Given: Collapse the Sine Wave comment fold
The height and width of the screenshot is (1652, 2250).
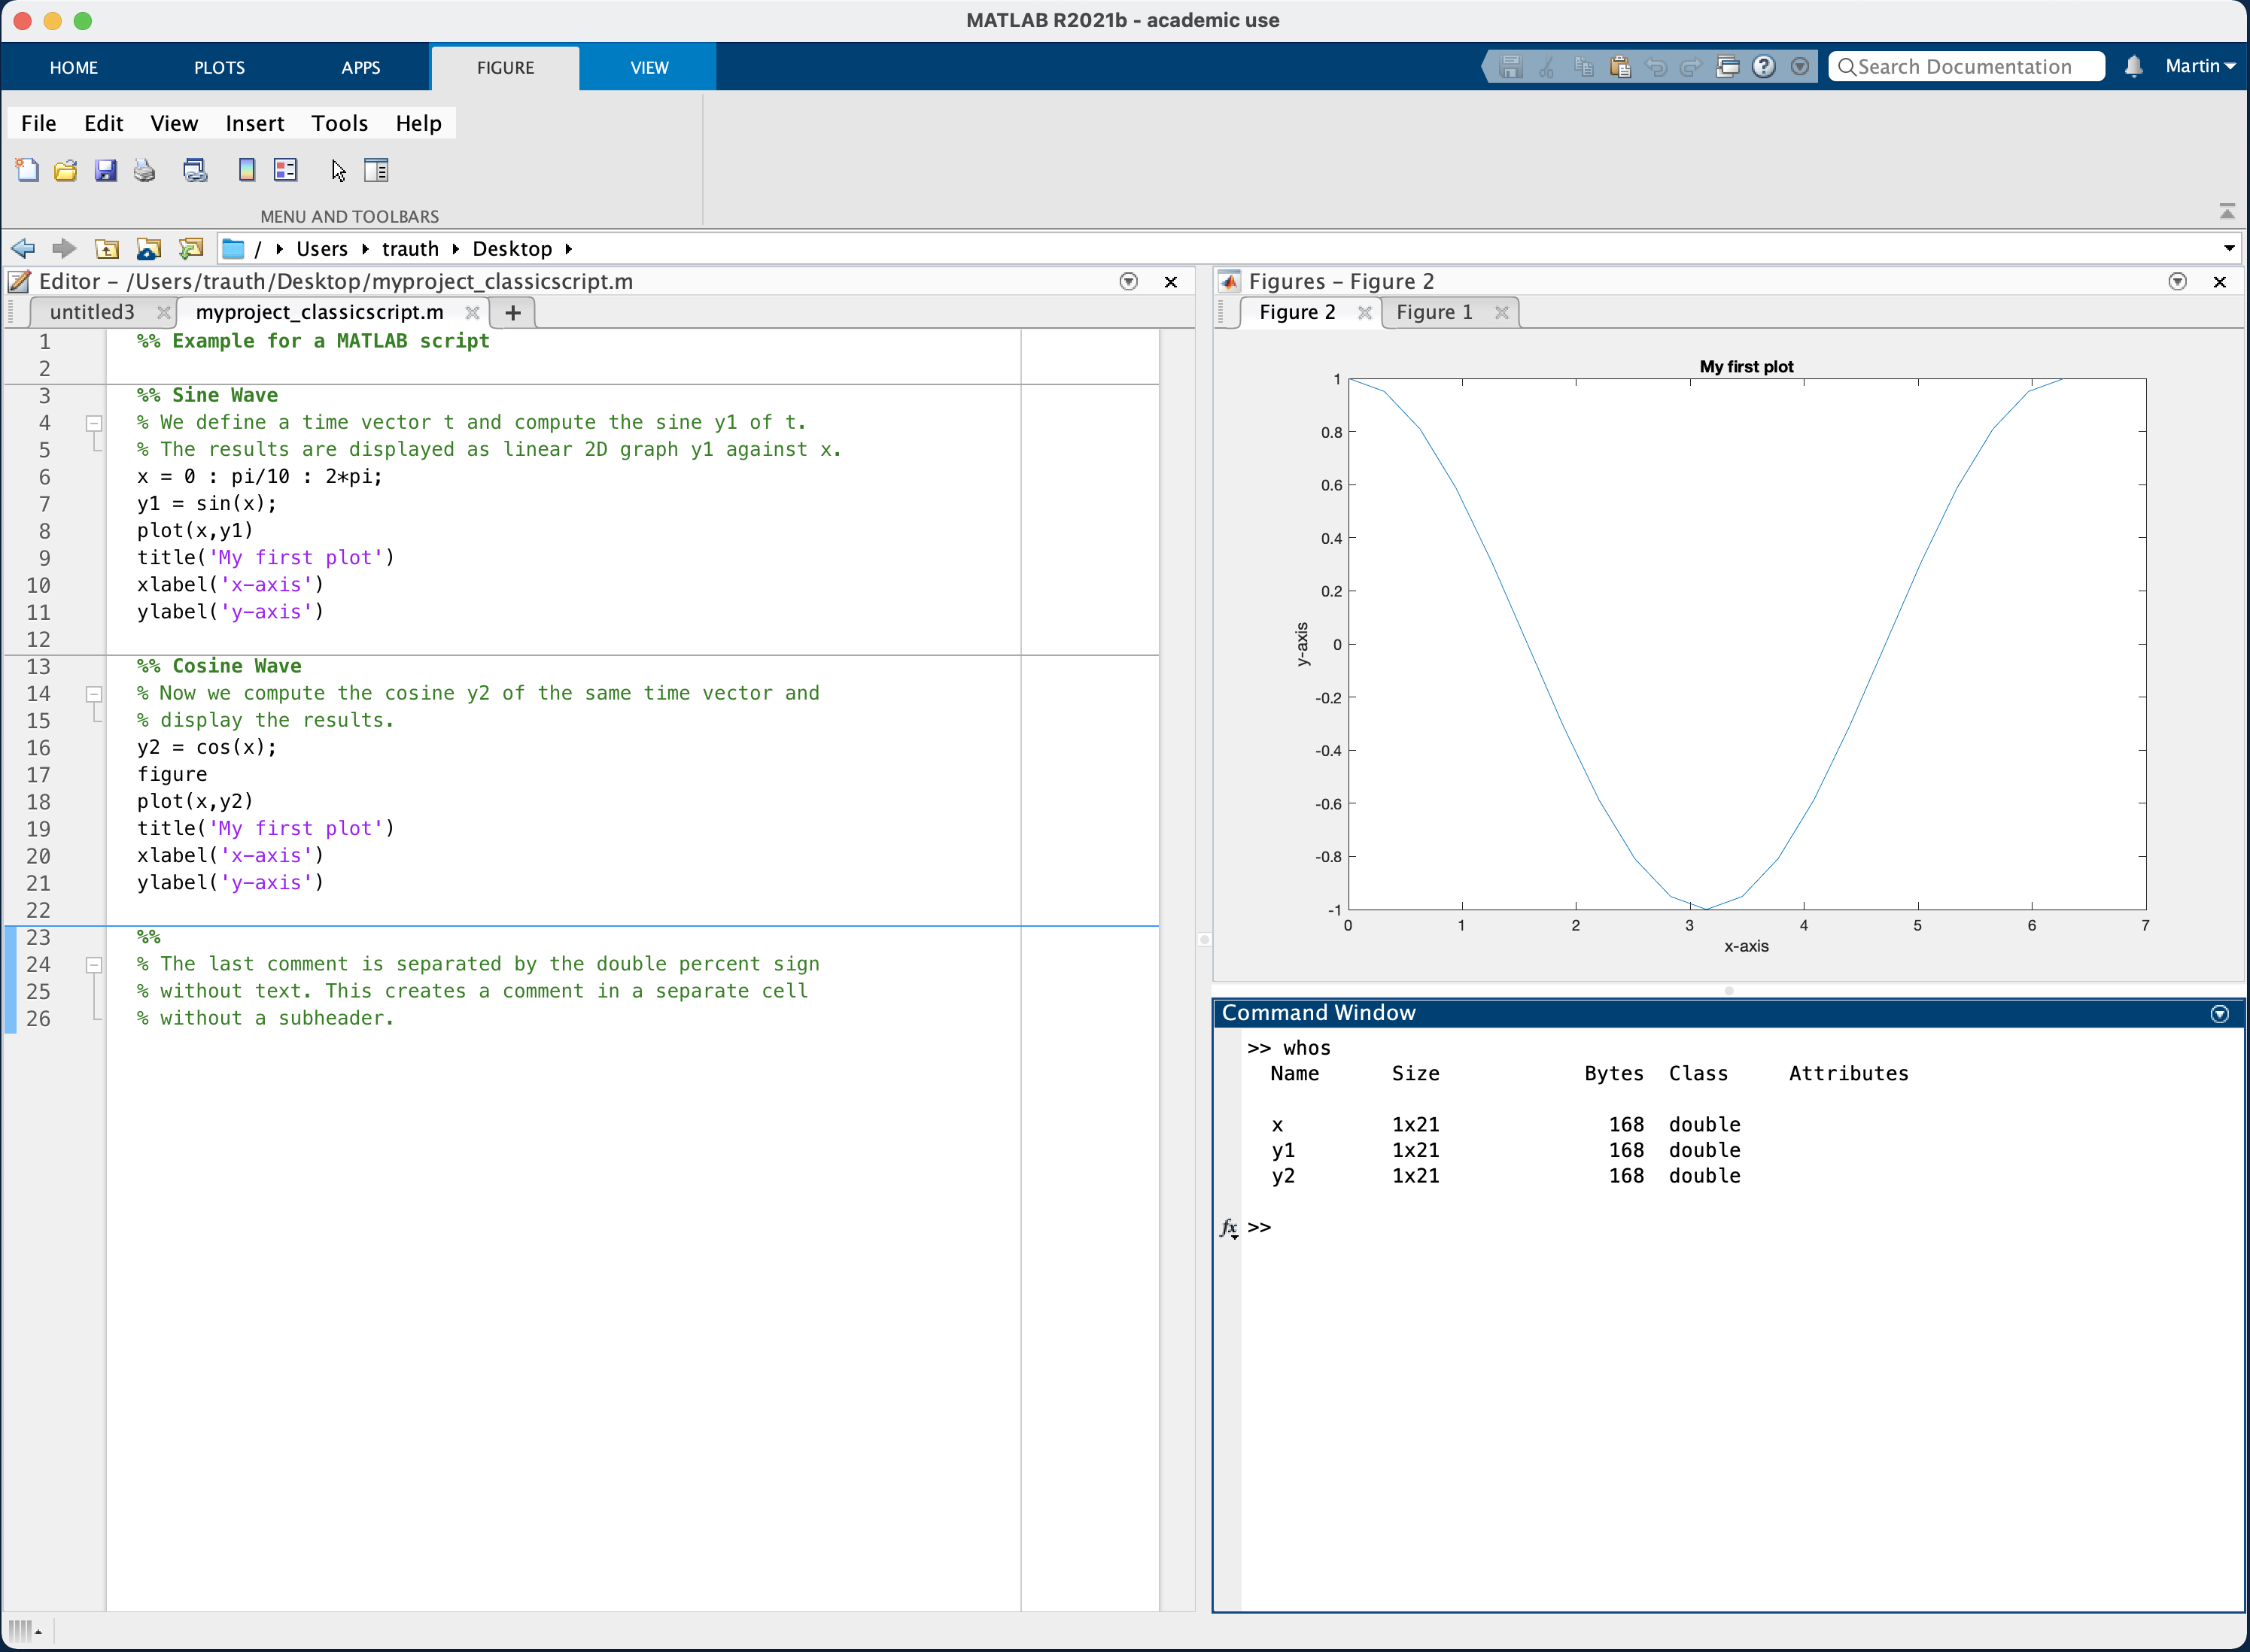Looking at the screenshot, I should (94, 423).
